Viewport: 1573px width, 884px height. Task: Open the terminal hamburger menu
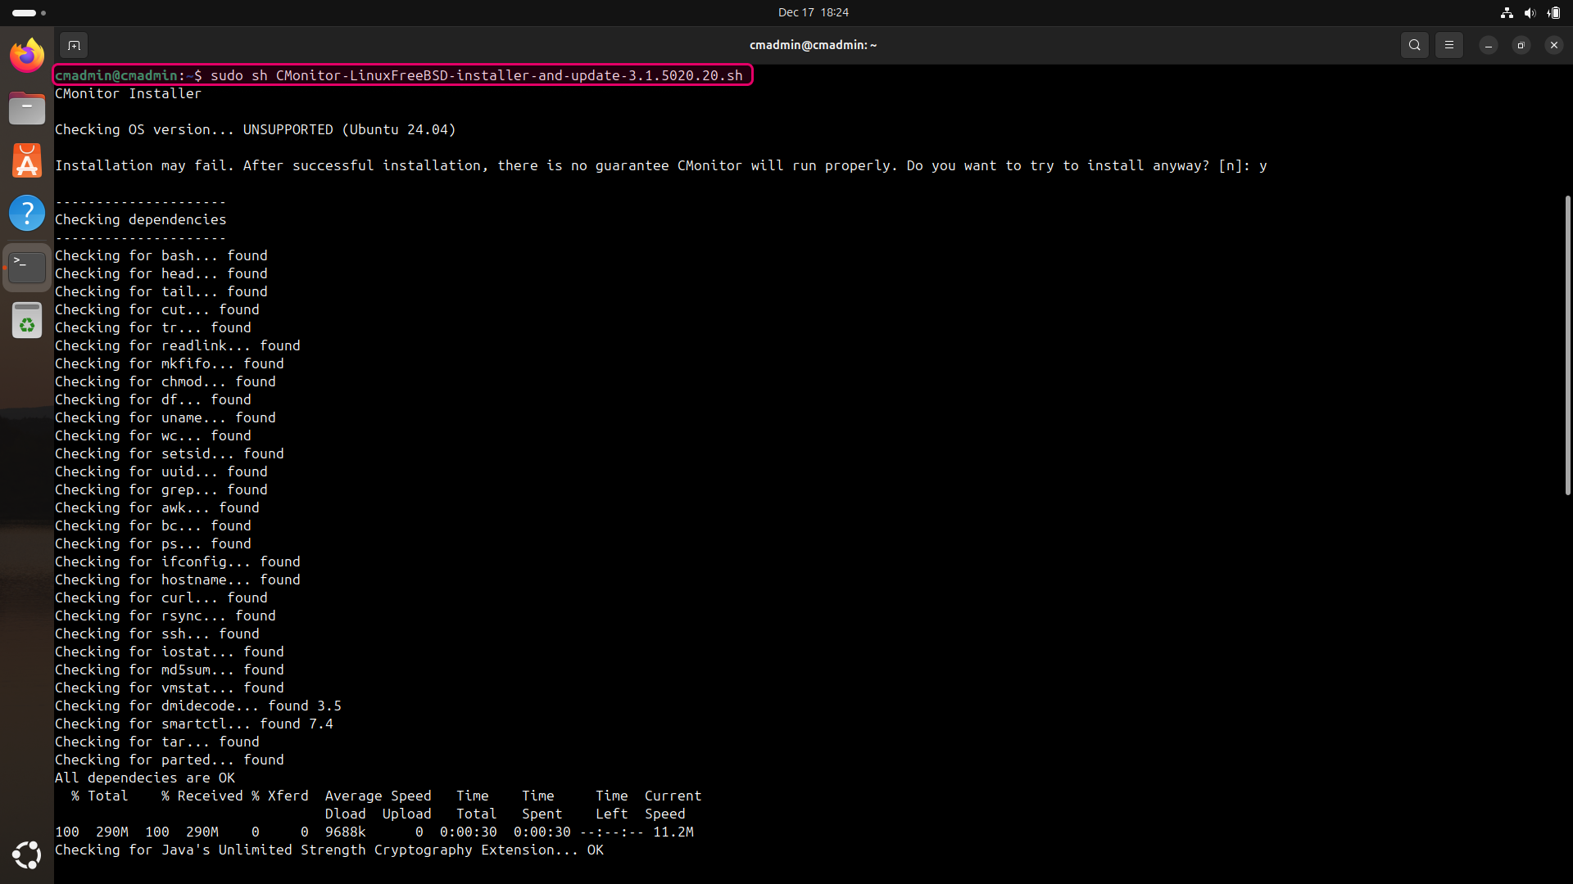1449,45
